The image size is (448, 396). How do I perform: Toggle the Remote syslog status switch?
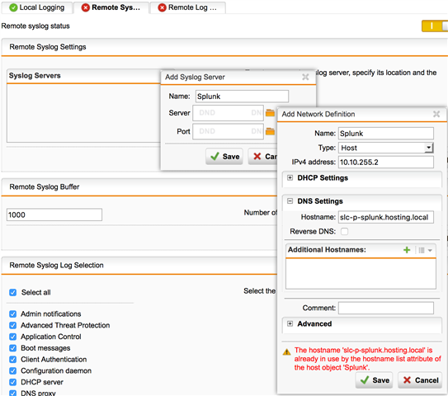click(x=435, y=26)
